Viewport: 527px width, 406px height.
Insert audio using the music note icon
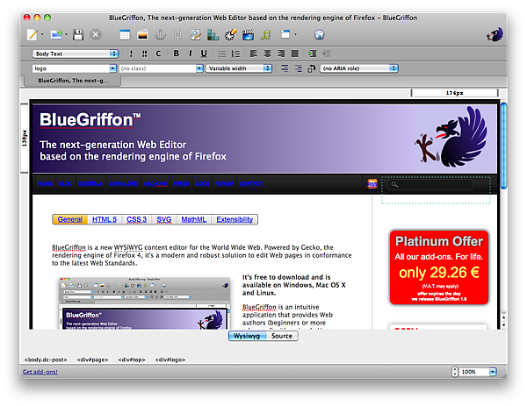pos(266,35)
